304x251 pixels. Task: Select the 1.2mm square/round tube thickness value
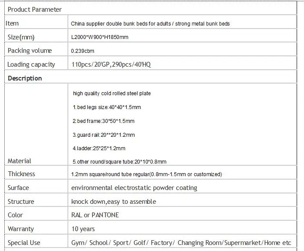coord(147,174)
